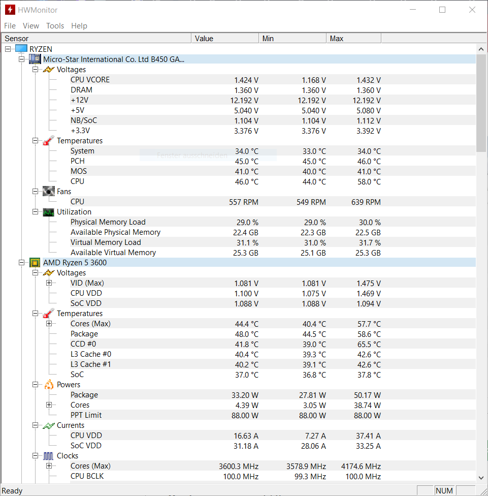Open the Tools menu

[x=55, y=26]
